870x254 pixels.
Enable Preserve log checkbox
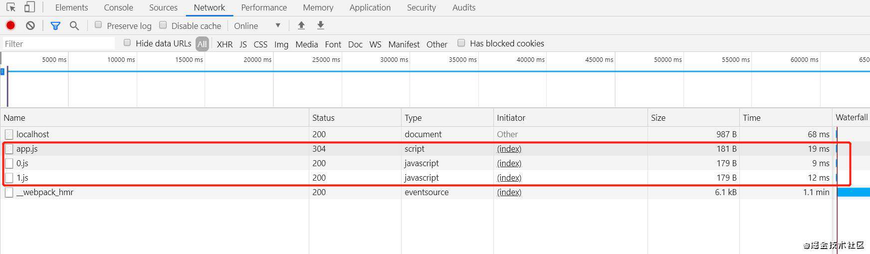pos(98,25)
